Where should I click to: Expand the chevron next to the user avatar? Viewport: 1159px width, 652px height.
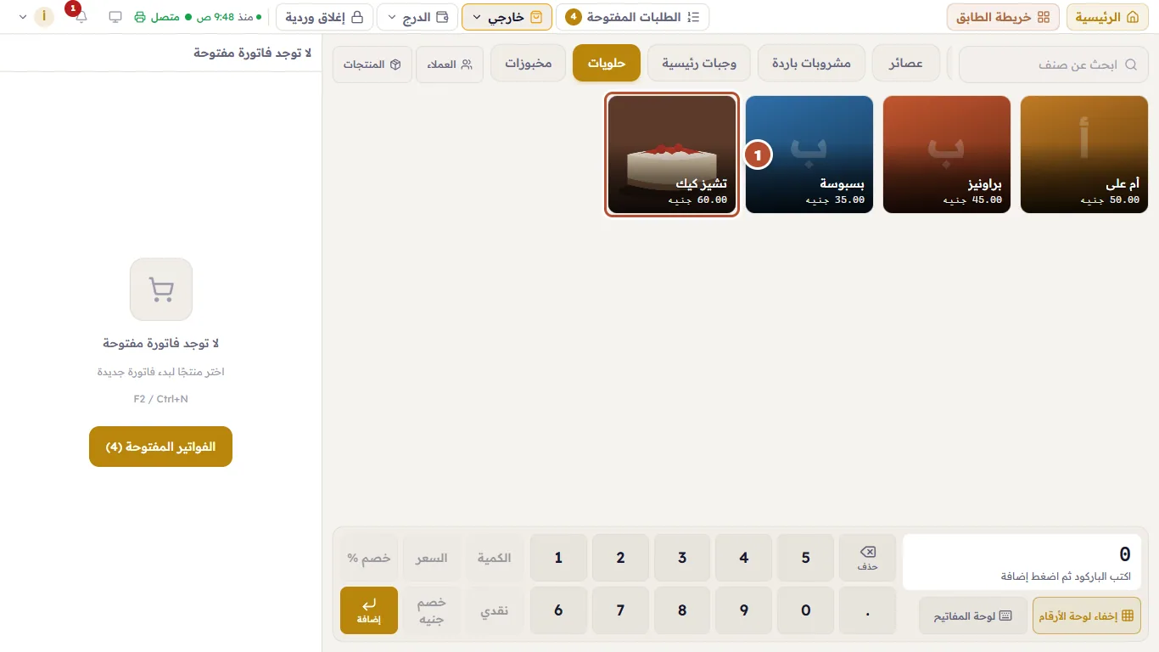pyautogui.click(x=22, y=17)
